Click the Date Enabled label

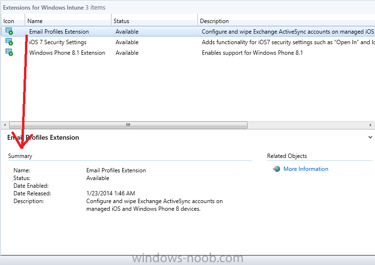(31, 186)
